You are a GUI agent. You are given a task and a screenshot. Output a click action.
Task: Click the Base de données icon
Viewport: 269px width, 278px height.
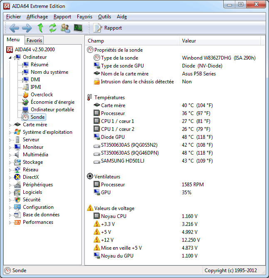pos(17,215)
